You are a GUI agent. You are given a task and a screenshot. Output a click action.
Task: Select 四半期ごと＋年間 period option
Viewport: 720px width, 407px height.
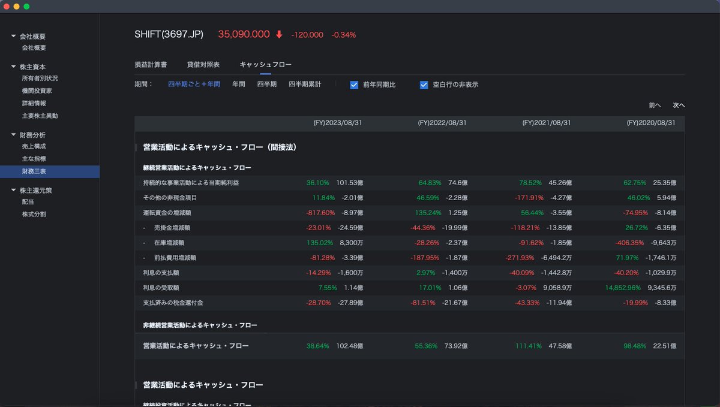(194, 85)
